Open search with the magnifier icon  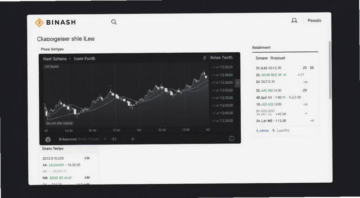tap(114, 22)
